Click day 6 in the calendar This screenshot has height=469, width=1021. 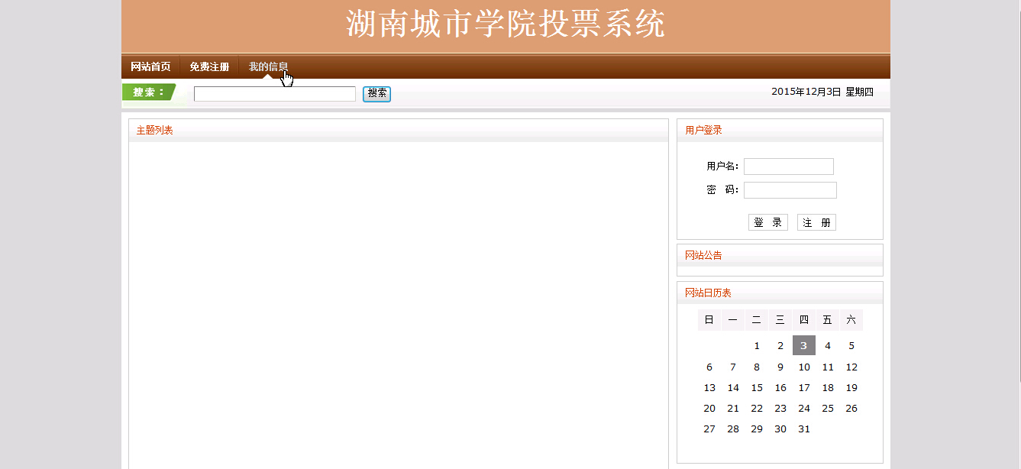tap(709, 367)
